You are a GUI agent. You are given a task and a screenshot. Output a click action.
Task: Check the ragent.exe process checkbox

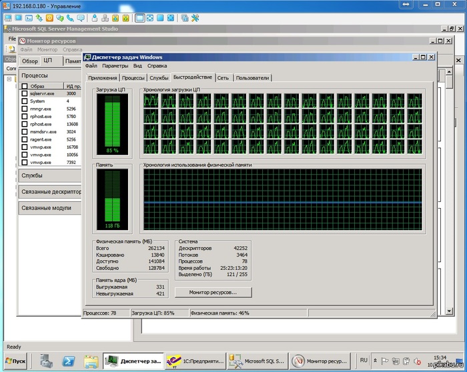tap(25, 139)
